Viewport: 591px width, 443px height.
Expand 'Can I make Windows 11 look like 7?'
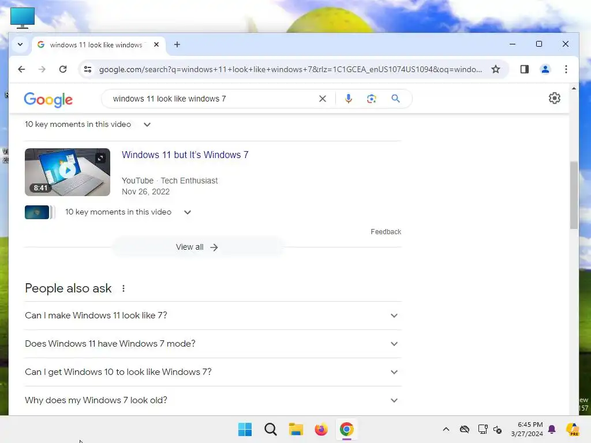click(213, 316)
